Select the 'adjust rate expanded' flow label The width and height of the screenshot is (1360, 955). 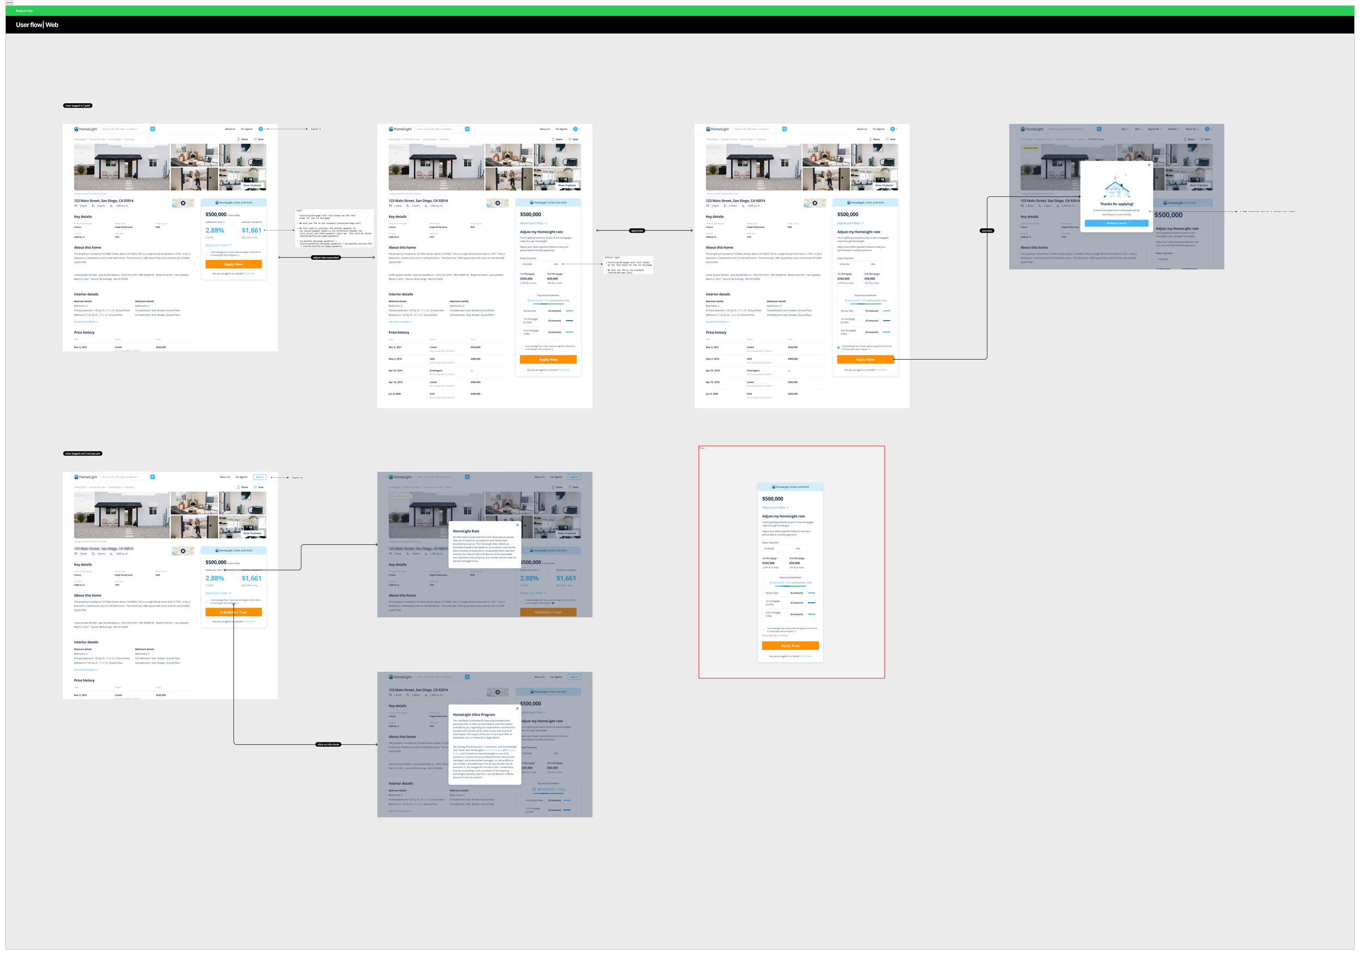point(326,258)
